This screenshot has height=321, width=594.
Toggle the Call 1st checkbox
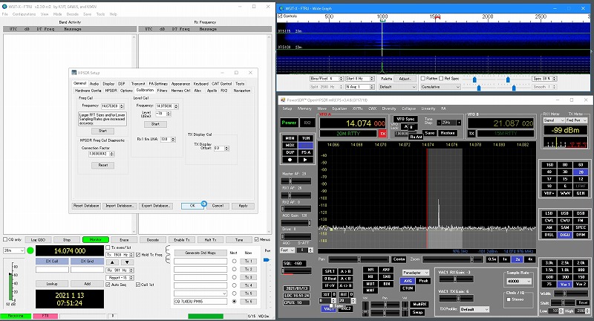point(138,285)
